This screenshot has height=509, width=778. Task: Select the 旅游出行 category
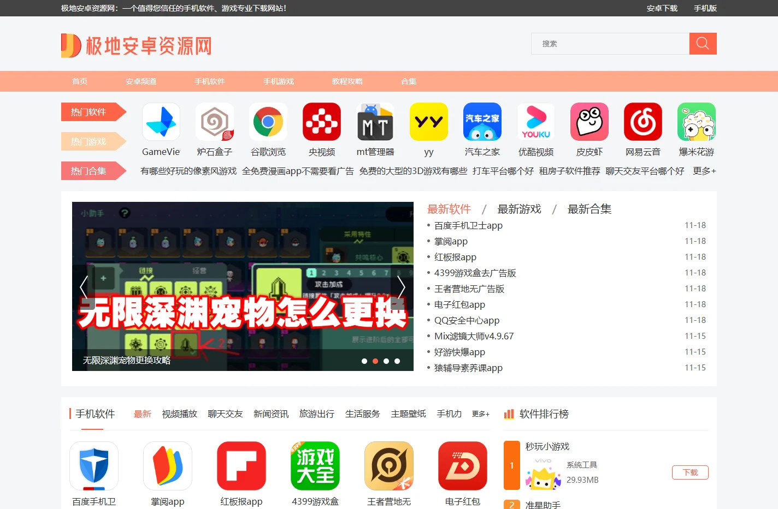click(317, 414)
